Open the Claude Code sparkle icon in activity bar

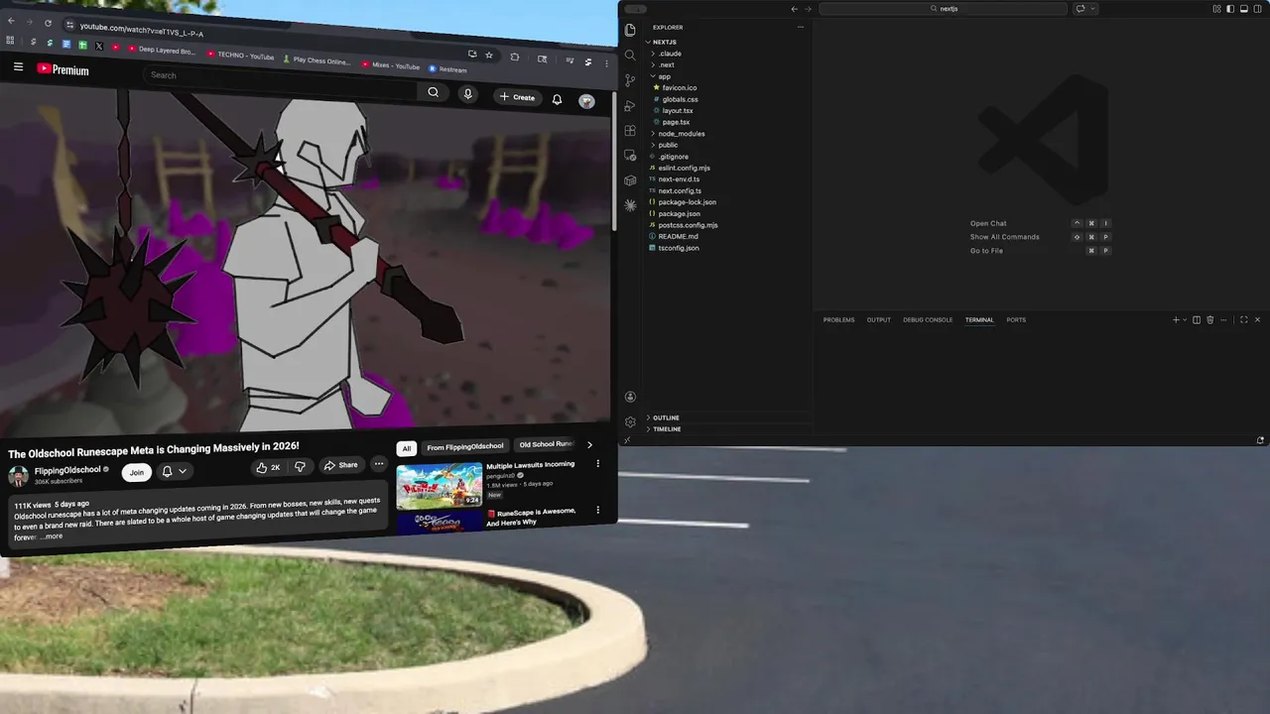(x=630, y=205)
